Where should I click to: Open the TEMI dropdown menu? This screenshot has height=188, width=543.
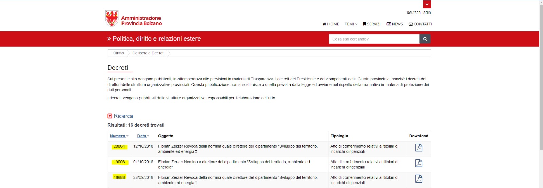(x=351, y=24)
